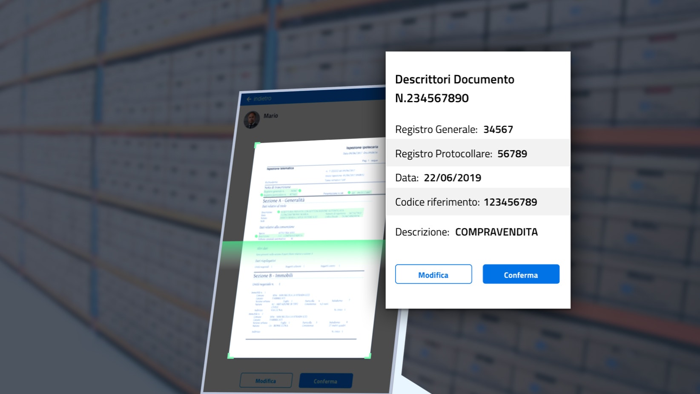Open Mario's profile avatar
This screenshot has width=700, height=394.
(x=251, y=118)
